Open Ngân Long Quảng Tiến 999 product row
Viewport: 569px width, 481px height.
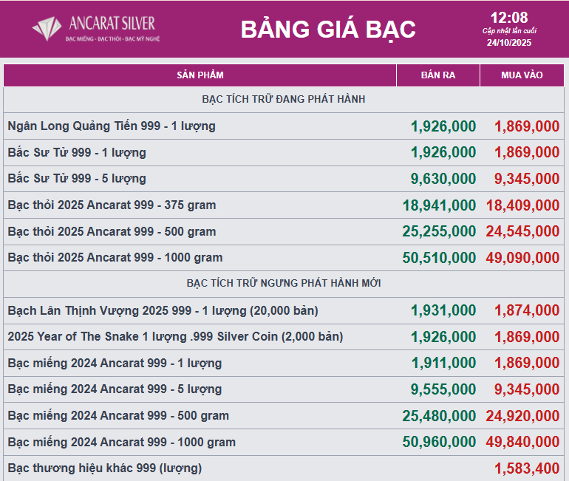tap(112, 126)
